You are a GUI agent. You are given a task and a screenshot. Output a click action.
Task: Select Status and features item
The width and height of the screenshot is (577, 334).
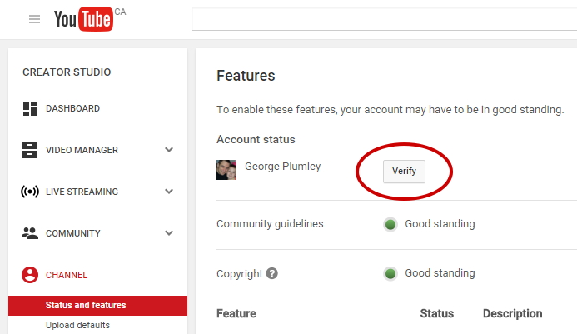[98, 306]
